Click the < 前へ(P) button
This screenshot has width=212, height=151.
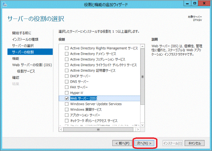(122, 143)
